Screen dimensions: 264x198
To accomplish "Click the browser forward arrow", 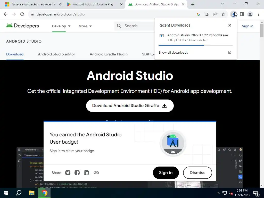I will point(14,14).
